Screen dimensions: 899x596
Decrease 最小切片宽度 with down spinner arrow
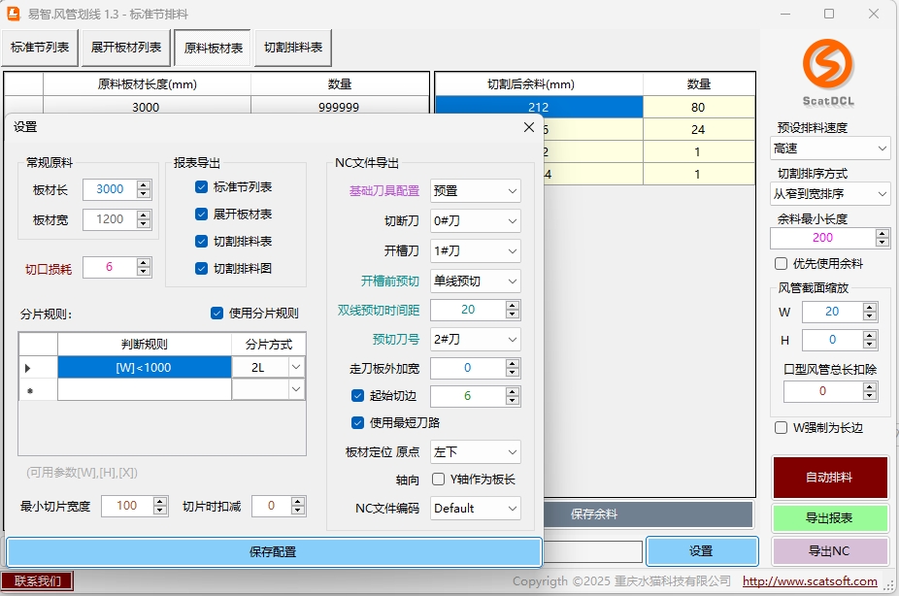pyautogui.click(x=160, y=511)
